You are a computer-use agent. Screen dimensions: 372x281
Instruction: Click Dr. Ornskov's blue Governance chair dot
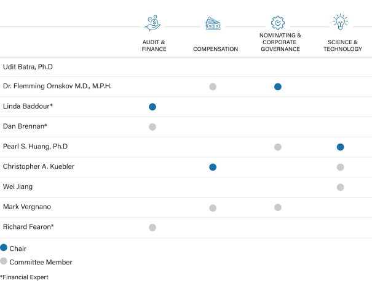pyautogui.click(x=278, y=87)
